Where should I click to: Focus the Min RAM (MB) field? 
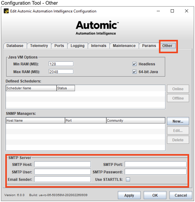coord(61,64)
